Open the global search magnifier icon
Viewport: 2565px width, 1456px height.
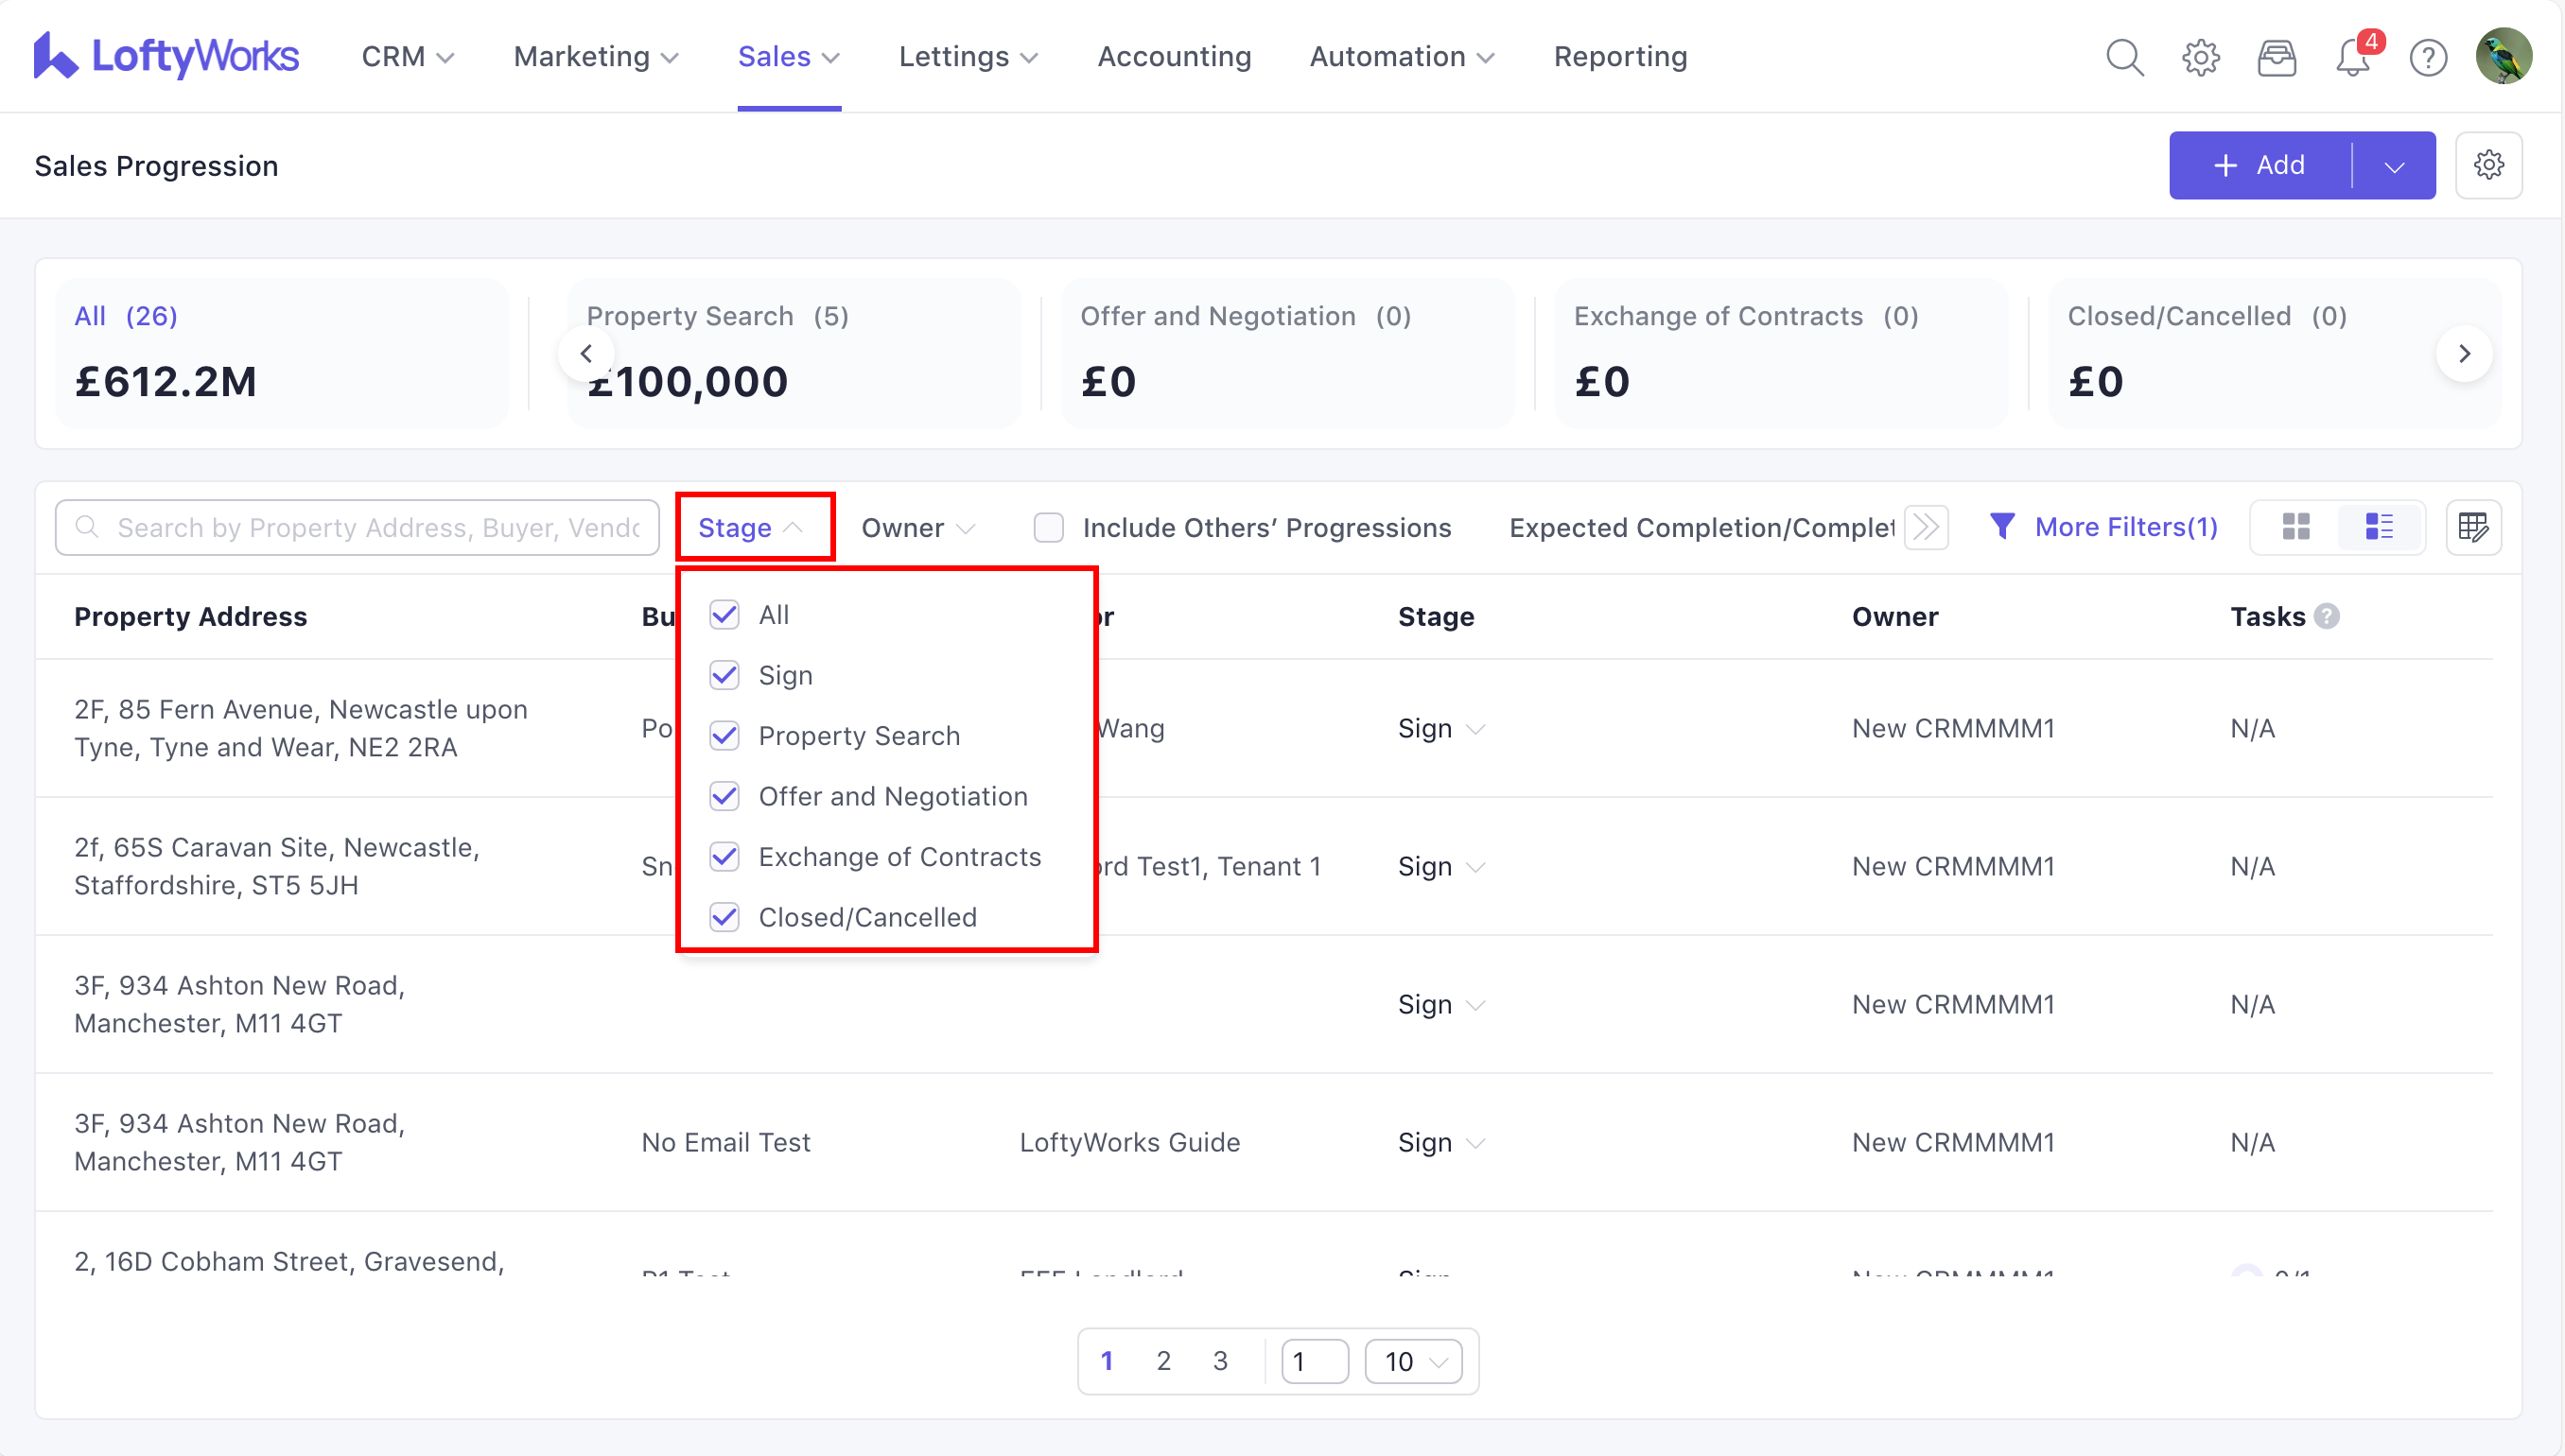click(x=2124, y=57)
